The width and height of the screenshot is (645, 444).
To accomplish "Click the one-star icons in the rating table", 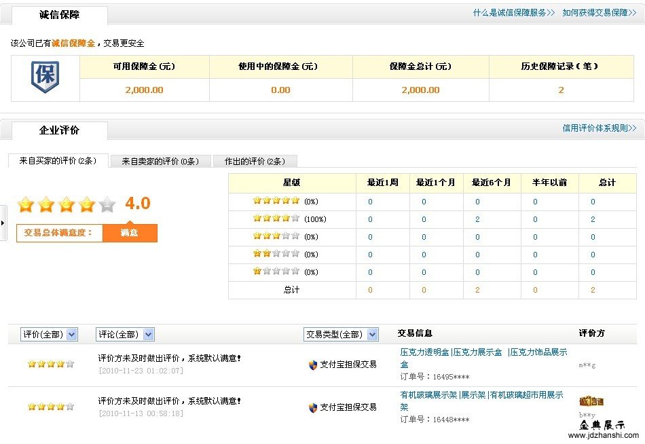I will pos(276,272).
